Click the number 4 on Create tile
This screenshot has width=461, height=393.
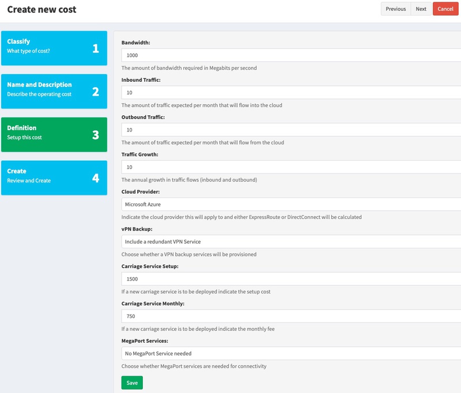pyautogui.click(x=96, y=178)
